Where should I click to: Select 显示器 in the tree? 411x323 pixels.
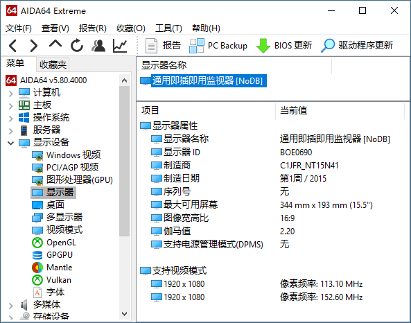(53, 193)
